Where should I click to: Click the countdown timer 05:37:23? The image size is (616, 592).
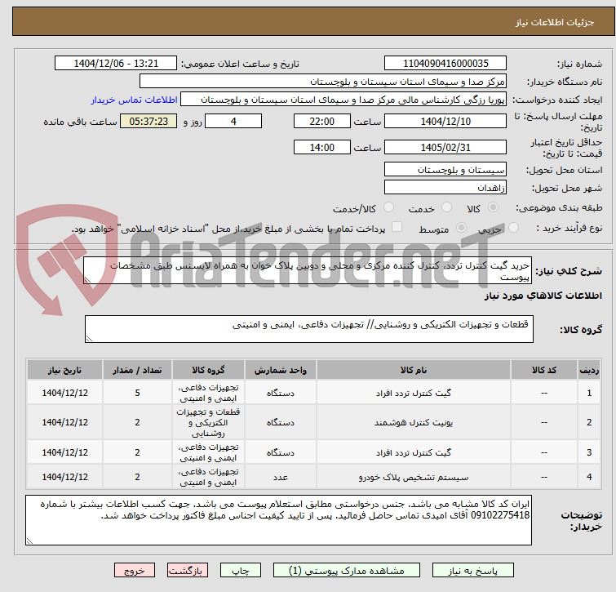[148, 121]
